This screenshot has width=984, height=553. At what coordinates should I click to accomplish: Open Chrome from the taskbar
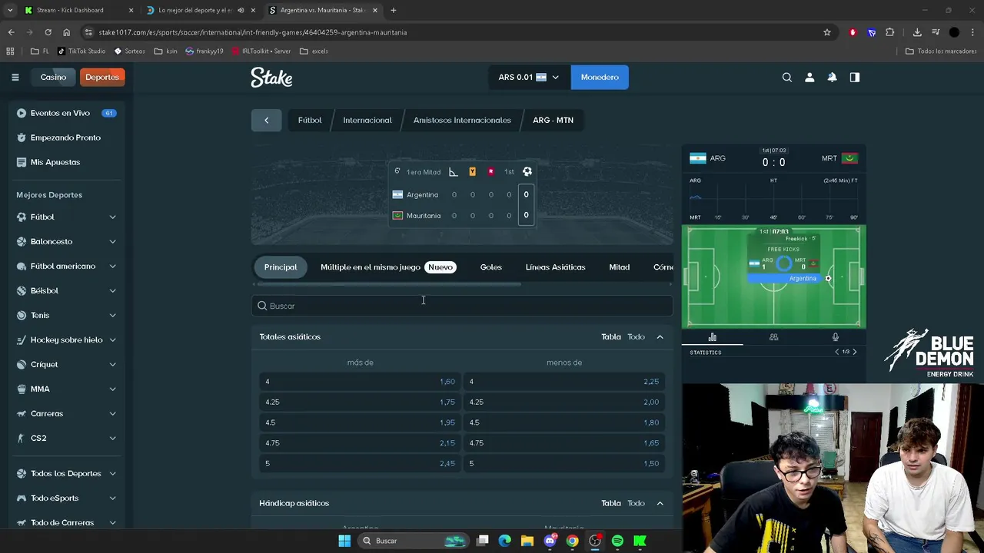tap(572, 541)
